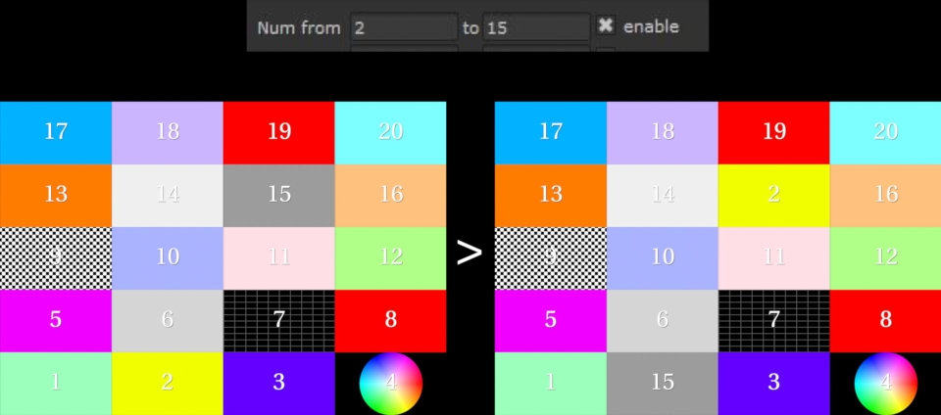941x415 pixels.
Task: Click the 'to' field containing 15
Action: (536, 27)
